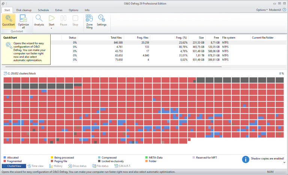This screenshot has height=175, width=288.
Task: Open the Options dropdown at top right
Action: (262, 10)
